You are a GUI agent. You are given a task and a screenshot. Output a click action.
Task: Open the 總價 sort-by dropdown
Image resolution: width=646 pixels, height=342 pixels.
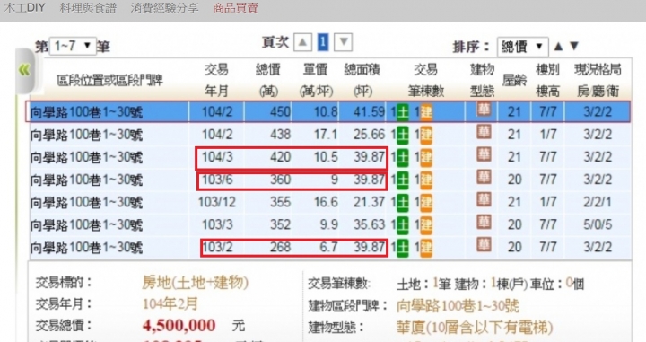click(522, 47)
